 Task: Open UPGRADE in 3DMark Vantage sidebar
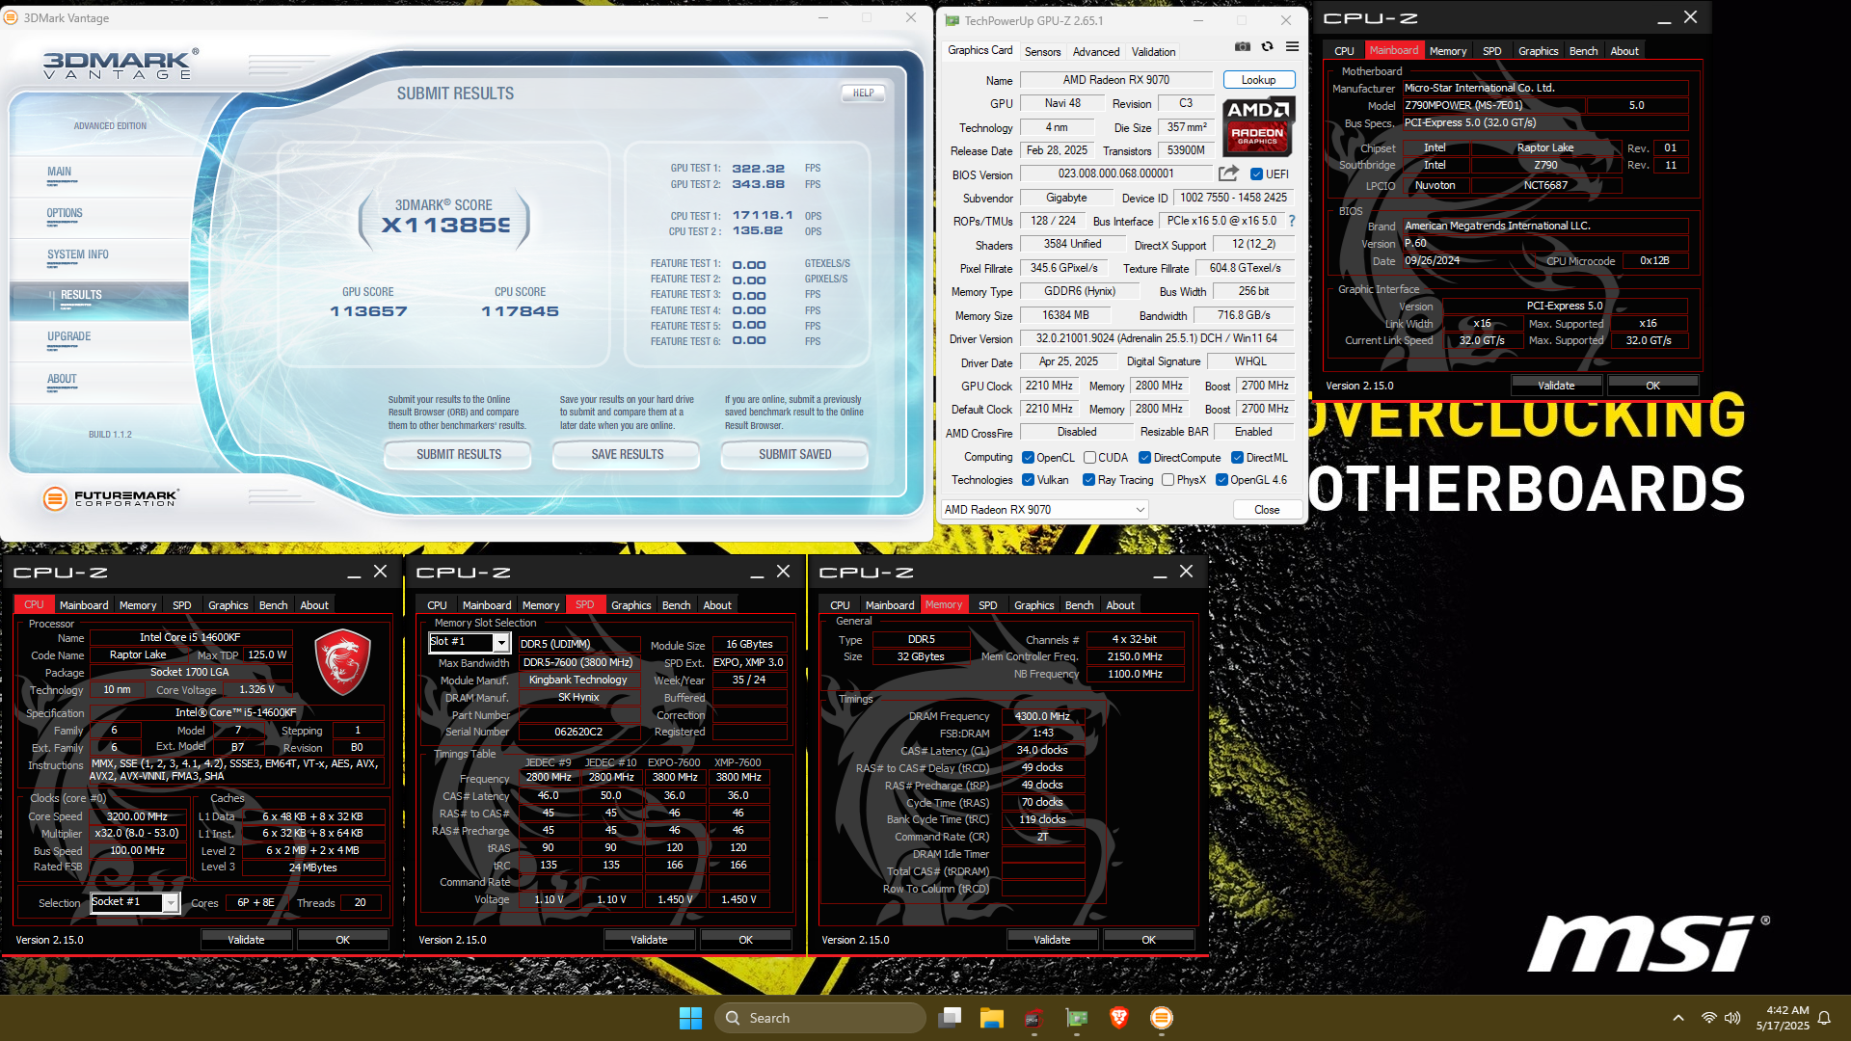click(x=69, y=336)
